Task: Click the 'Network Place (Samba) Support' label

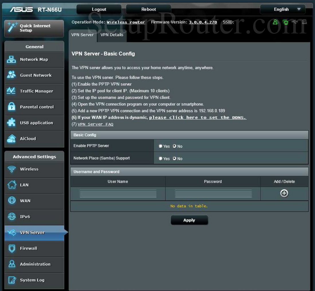Action: 102,158
